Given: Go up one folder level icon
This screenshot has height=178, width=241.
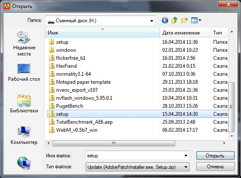Looking at the screenshot, I should click(174, 20).
